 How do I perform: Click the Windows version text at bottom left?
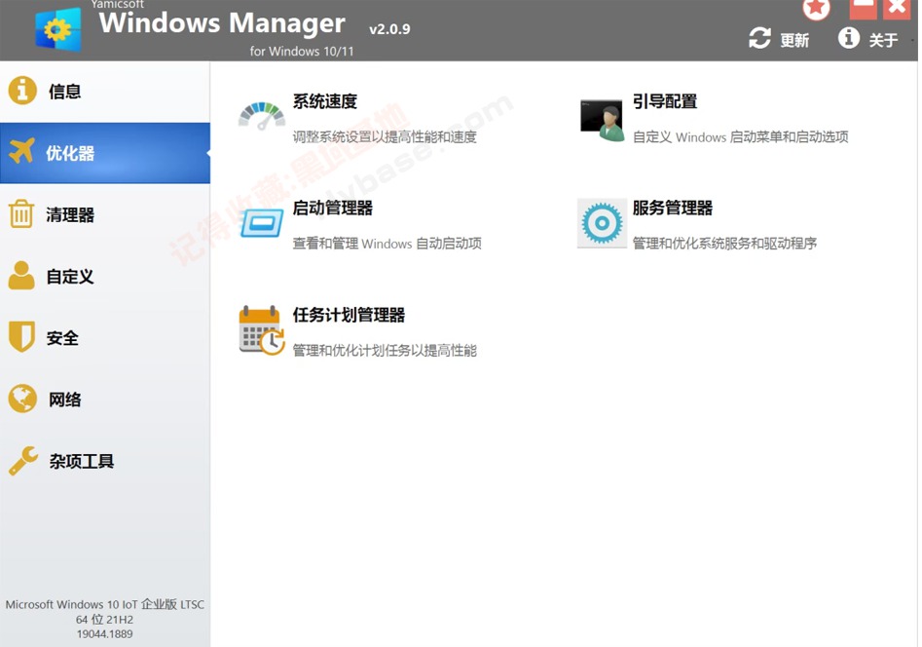[105, 604]
